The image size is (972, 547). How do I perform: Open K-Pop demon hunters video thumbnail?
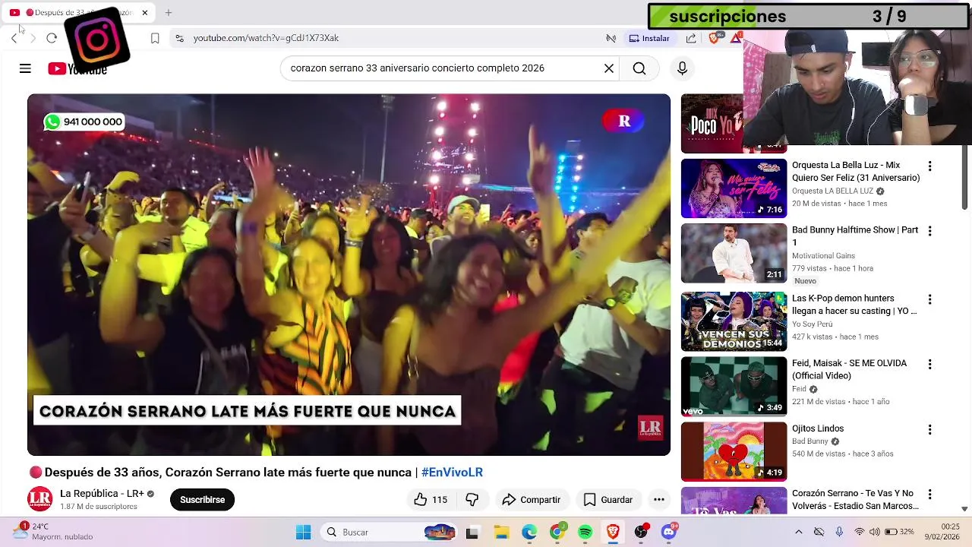coord(734,321)
